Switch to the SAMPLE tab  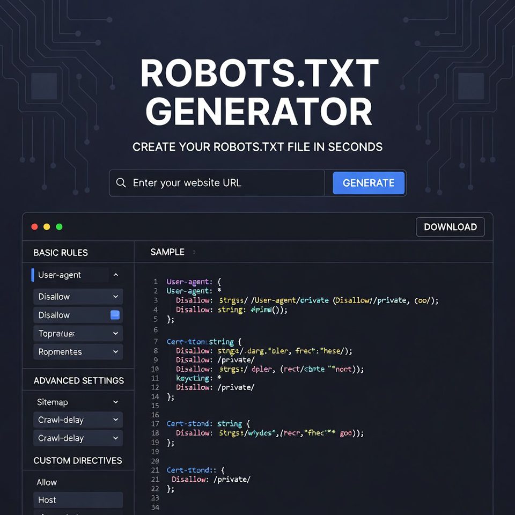click(168, 251)
